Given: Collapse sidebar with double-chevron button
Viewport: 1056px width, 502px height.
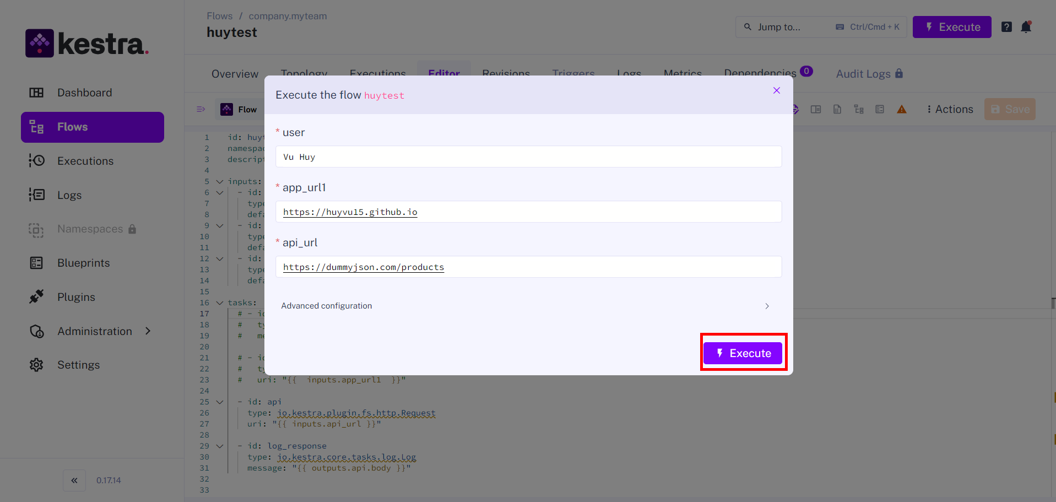Looking at the screenshot, I should [x=74, y=481].
